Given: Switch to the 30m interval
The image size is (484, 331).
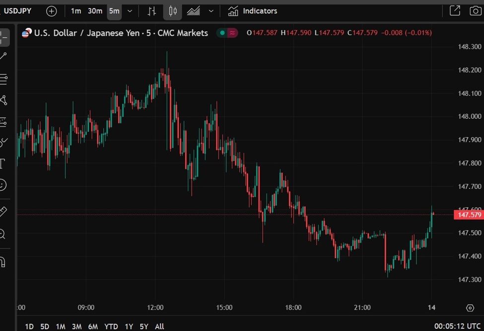Looking at the screenshot, I should (95, 11).
